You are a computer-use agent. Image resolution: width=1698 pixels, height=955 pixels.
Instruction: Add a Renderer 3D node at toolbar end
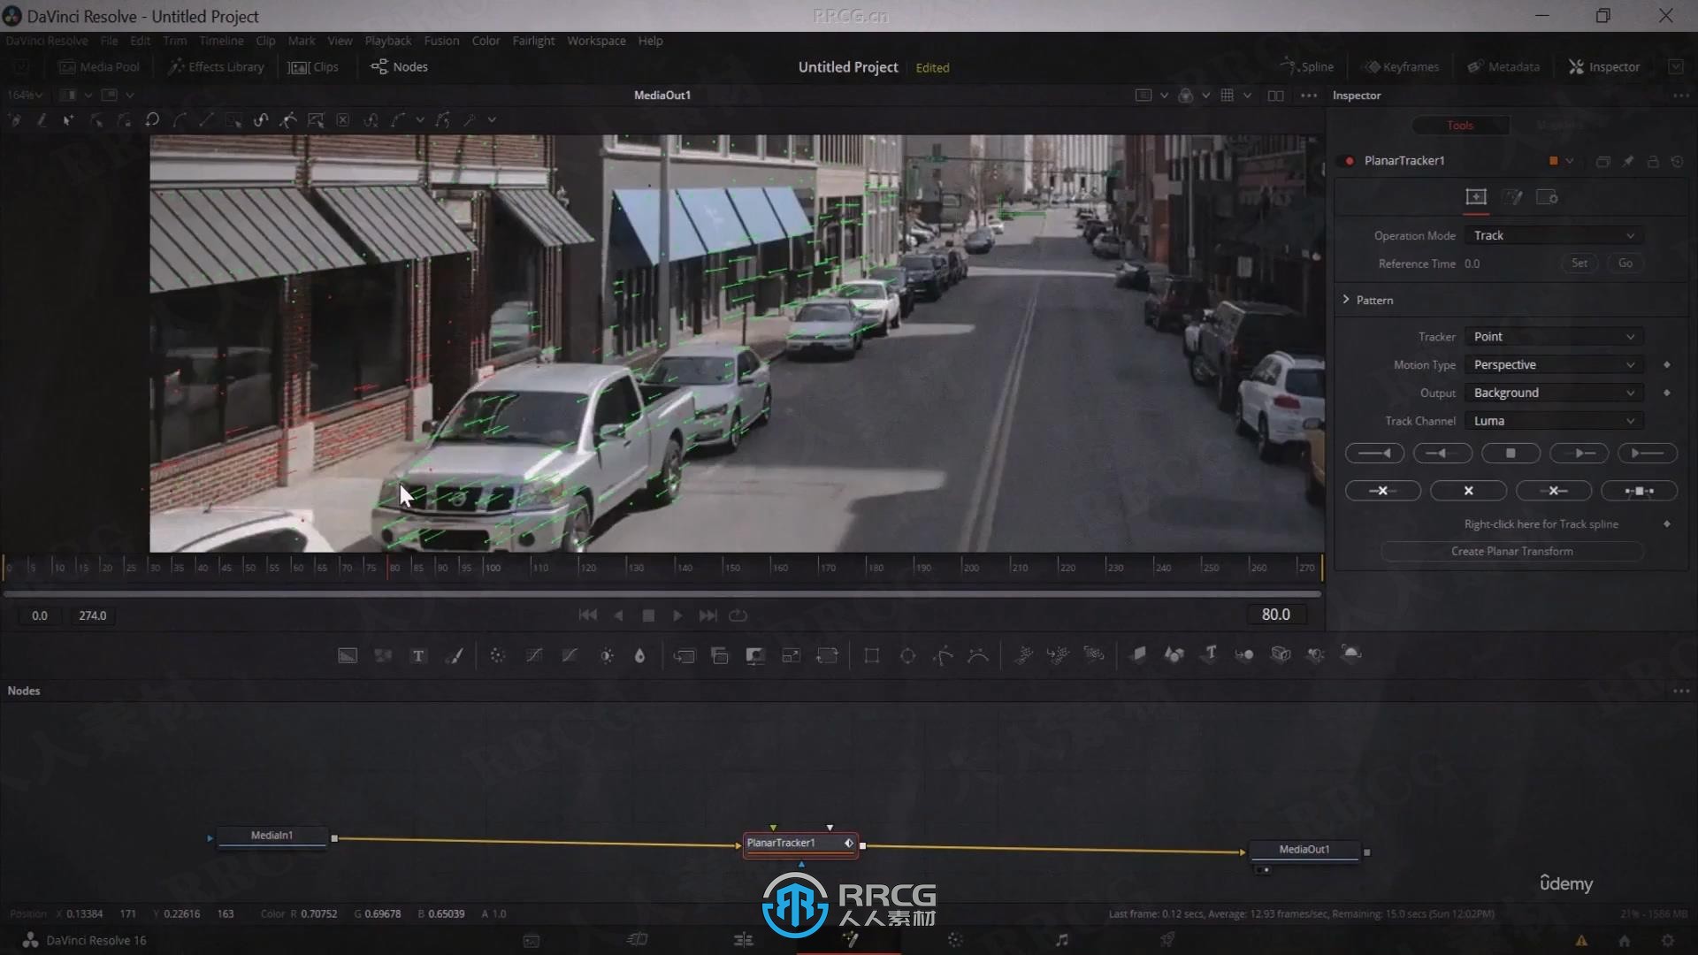point(1351,653)
